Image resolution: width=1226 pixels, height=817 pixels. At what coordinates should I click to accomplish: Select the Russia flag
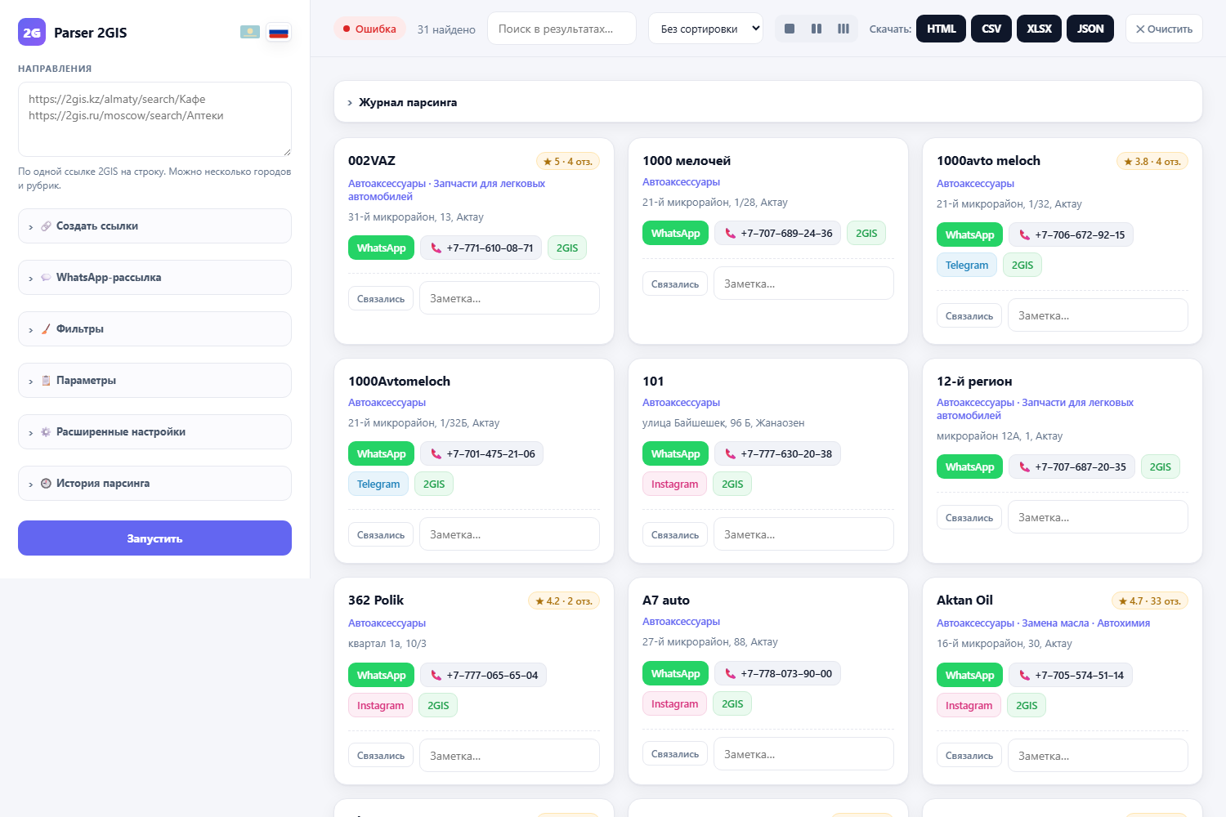click(279, 33)
